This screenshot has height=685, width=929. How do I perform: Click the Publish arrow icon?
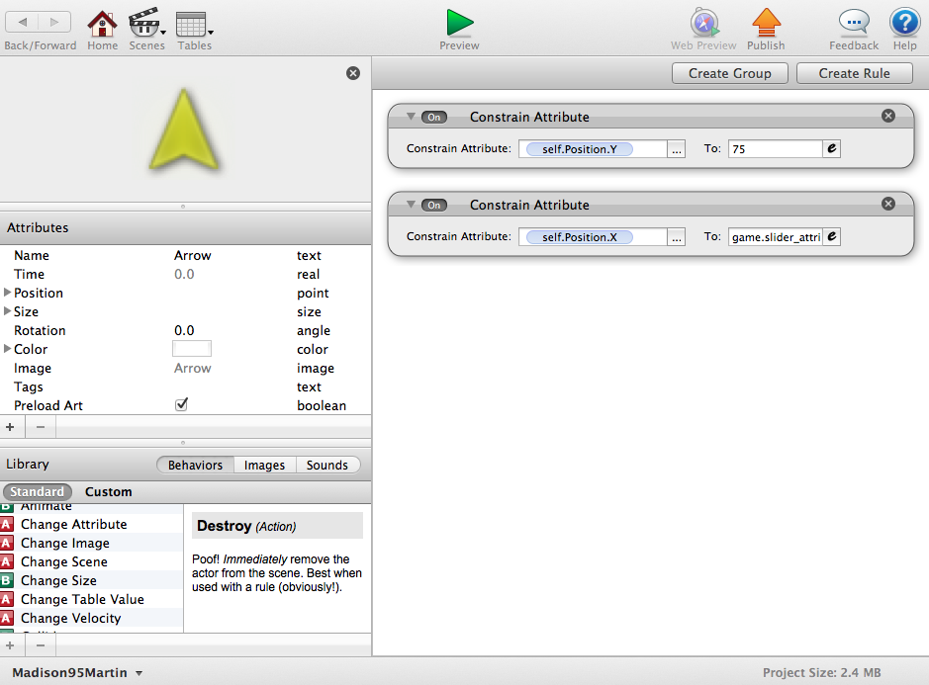[x=766, y=23]
